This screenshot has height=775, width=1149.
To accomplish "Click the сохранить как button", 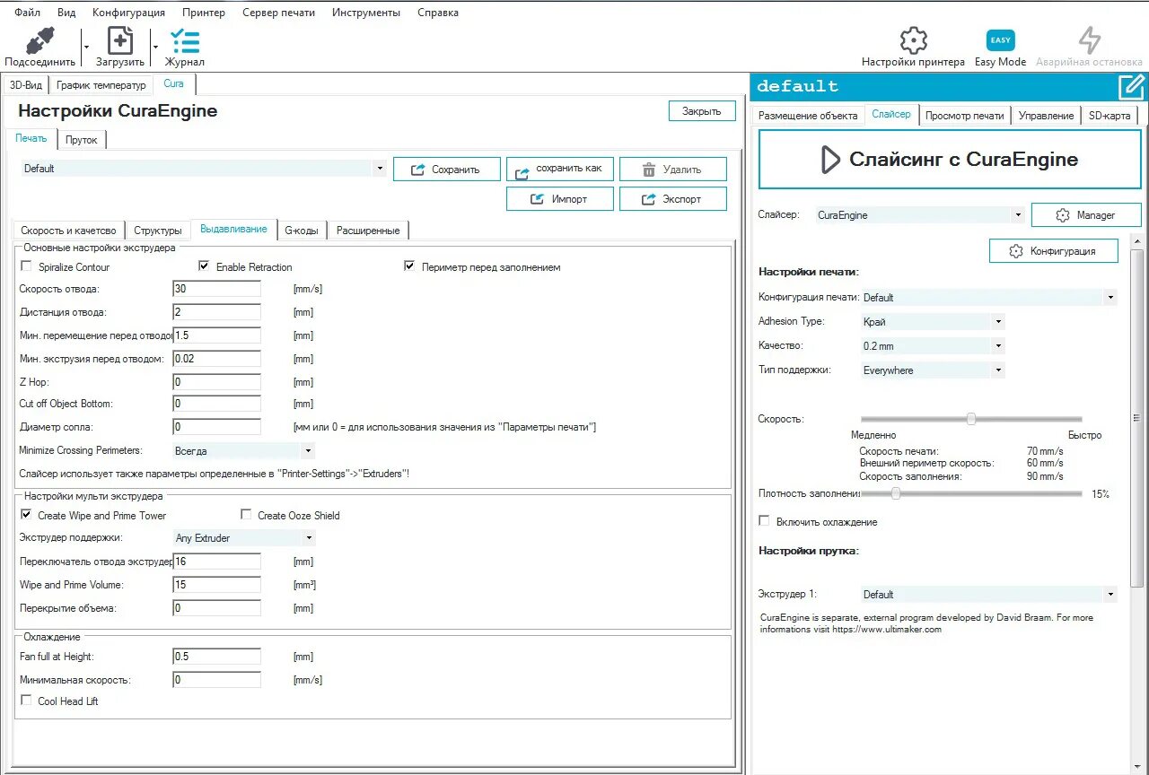I will click(560, 169).
